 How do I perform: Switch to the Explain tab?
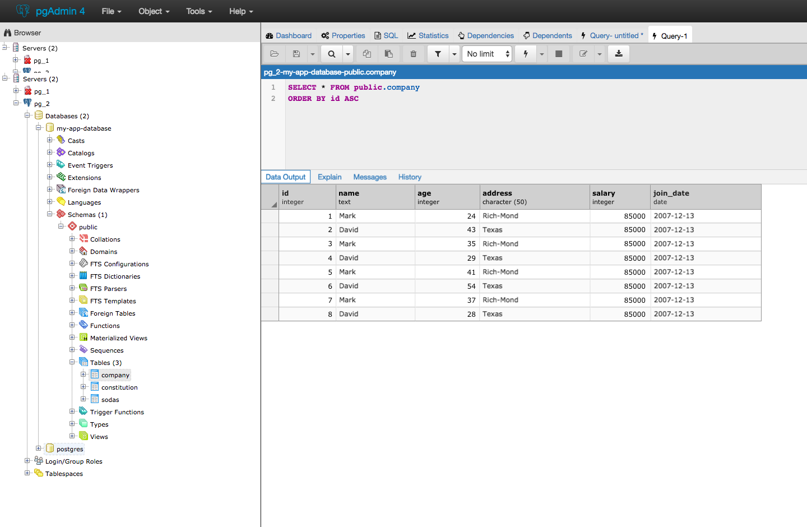(x=330, y=177)
